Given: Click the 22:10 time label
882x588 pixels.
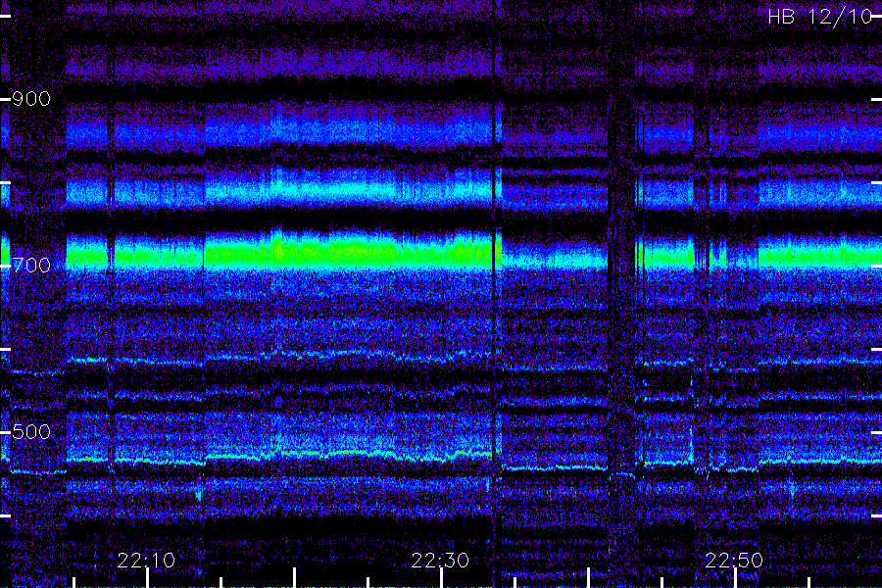Looking at the screenshot, I should pyautogui.click(x=146, y=561).
